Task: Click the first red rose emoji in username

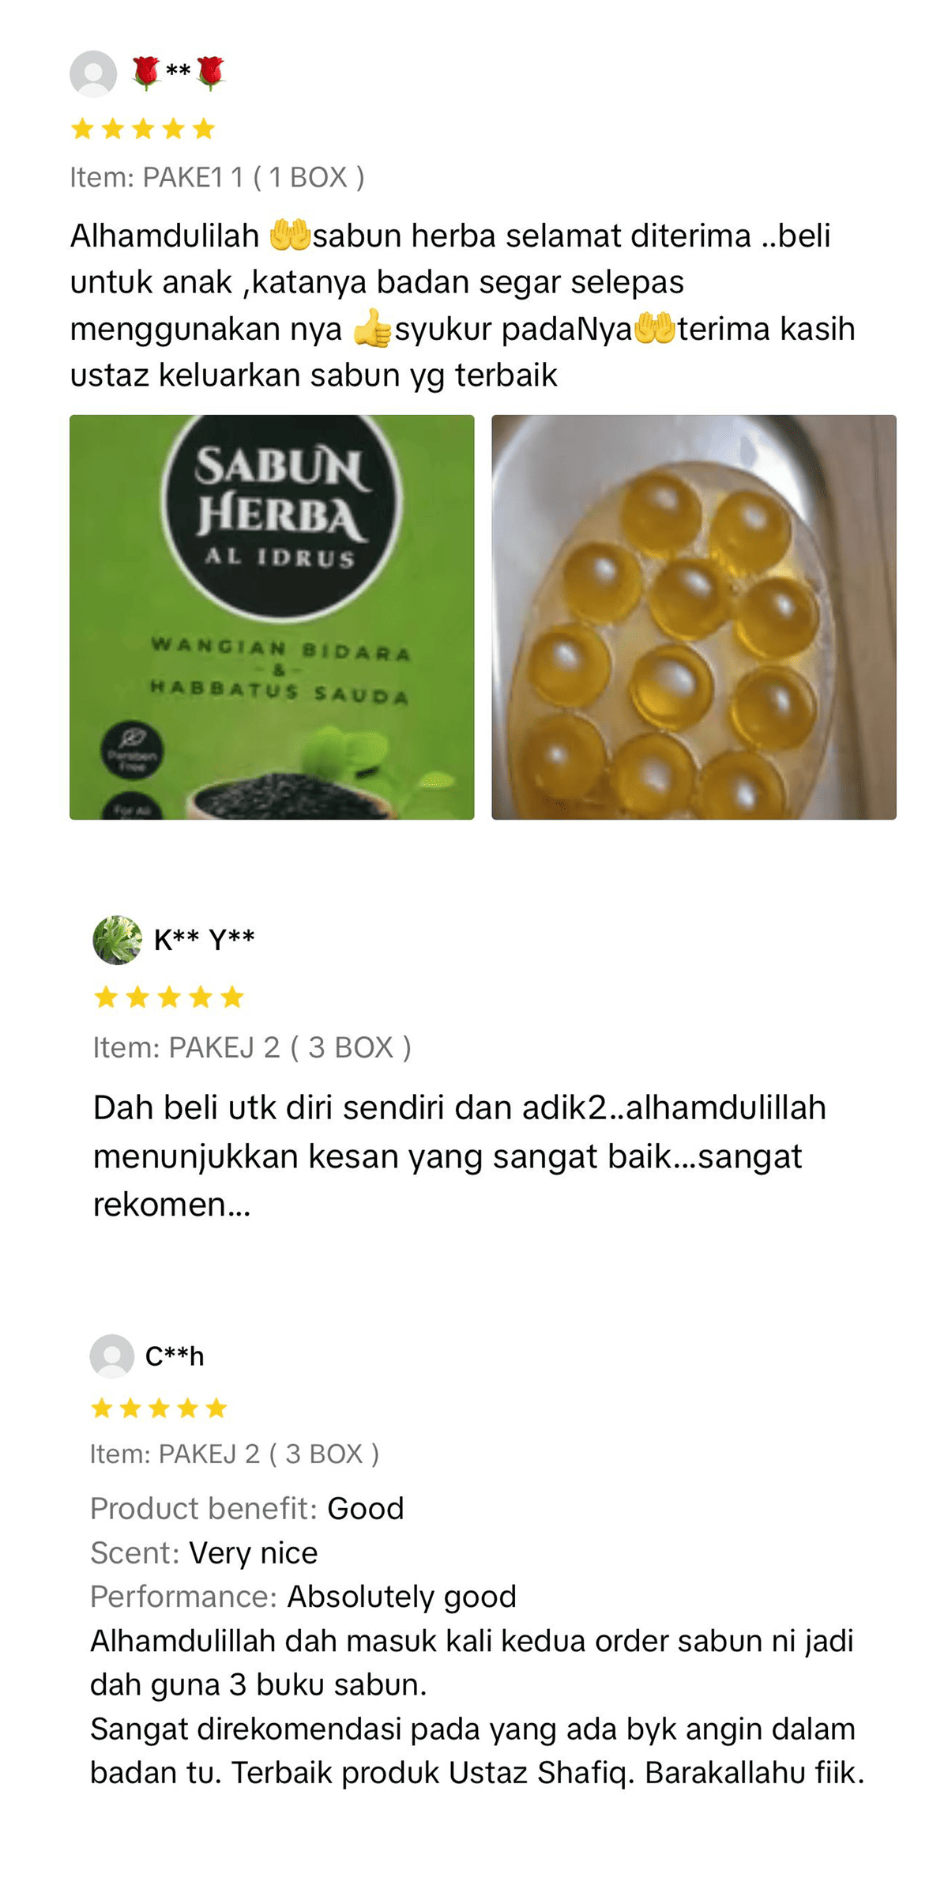Action: (x=146, y=73)
